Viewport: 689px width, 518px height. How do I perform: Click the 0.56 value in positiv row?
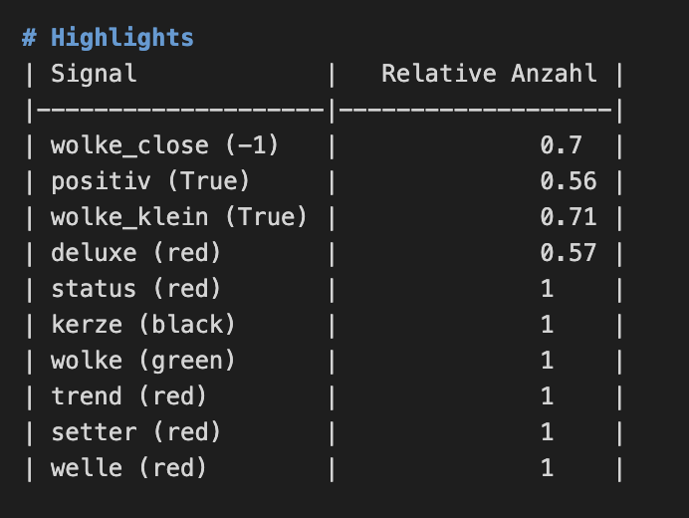pos(569,181)
